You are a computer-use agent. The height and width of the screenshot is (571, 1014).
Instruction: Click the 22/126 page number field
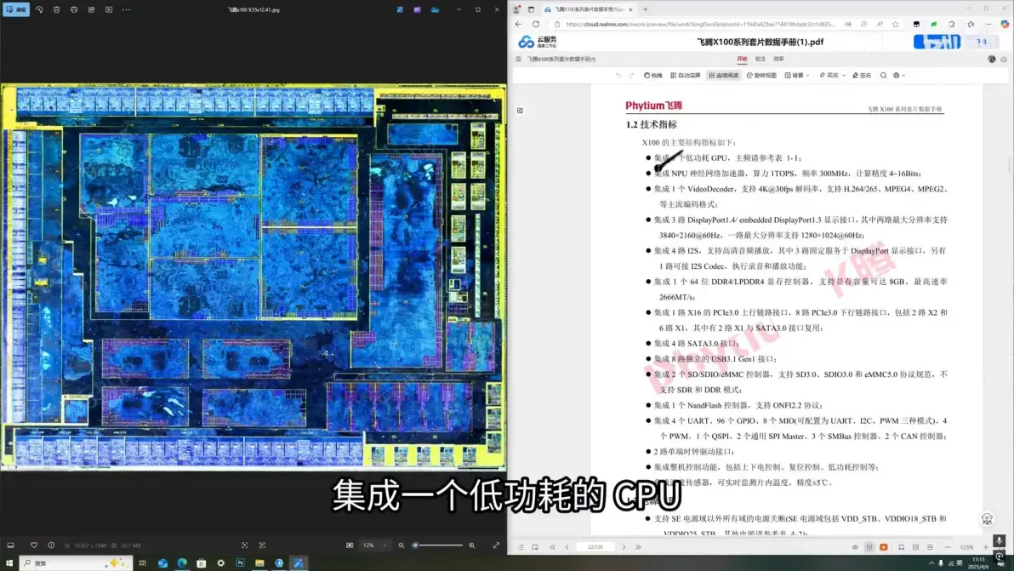[595, 547]
